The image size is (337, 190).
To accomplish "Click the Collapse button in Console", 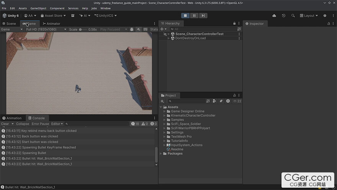I will click(23, 124).
